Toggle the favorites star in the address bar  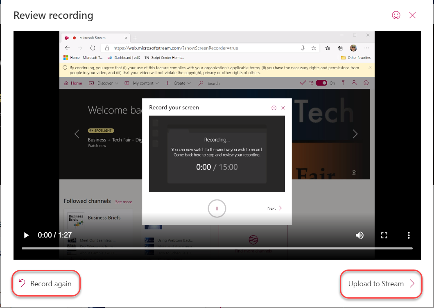(x=314, y=48)
